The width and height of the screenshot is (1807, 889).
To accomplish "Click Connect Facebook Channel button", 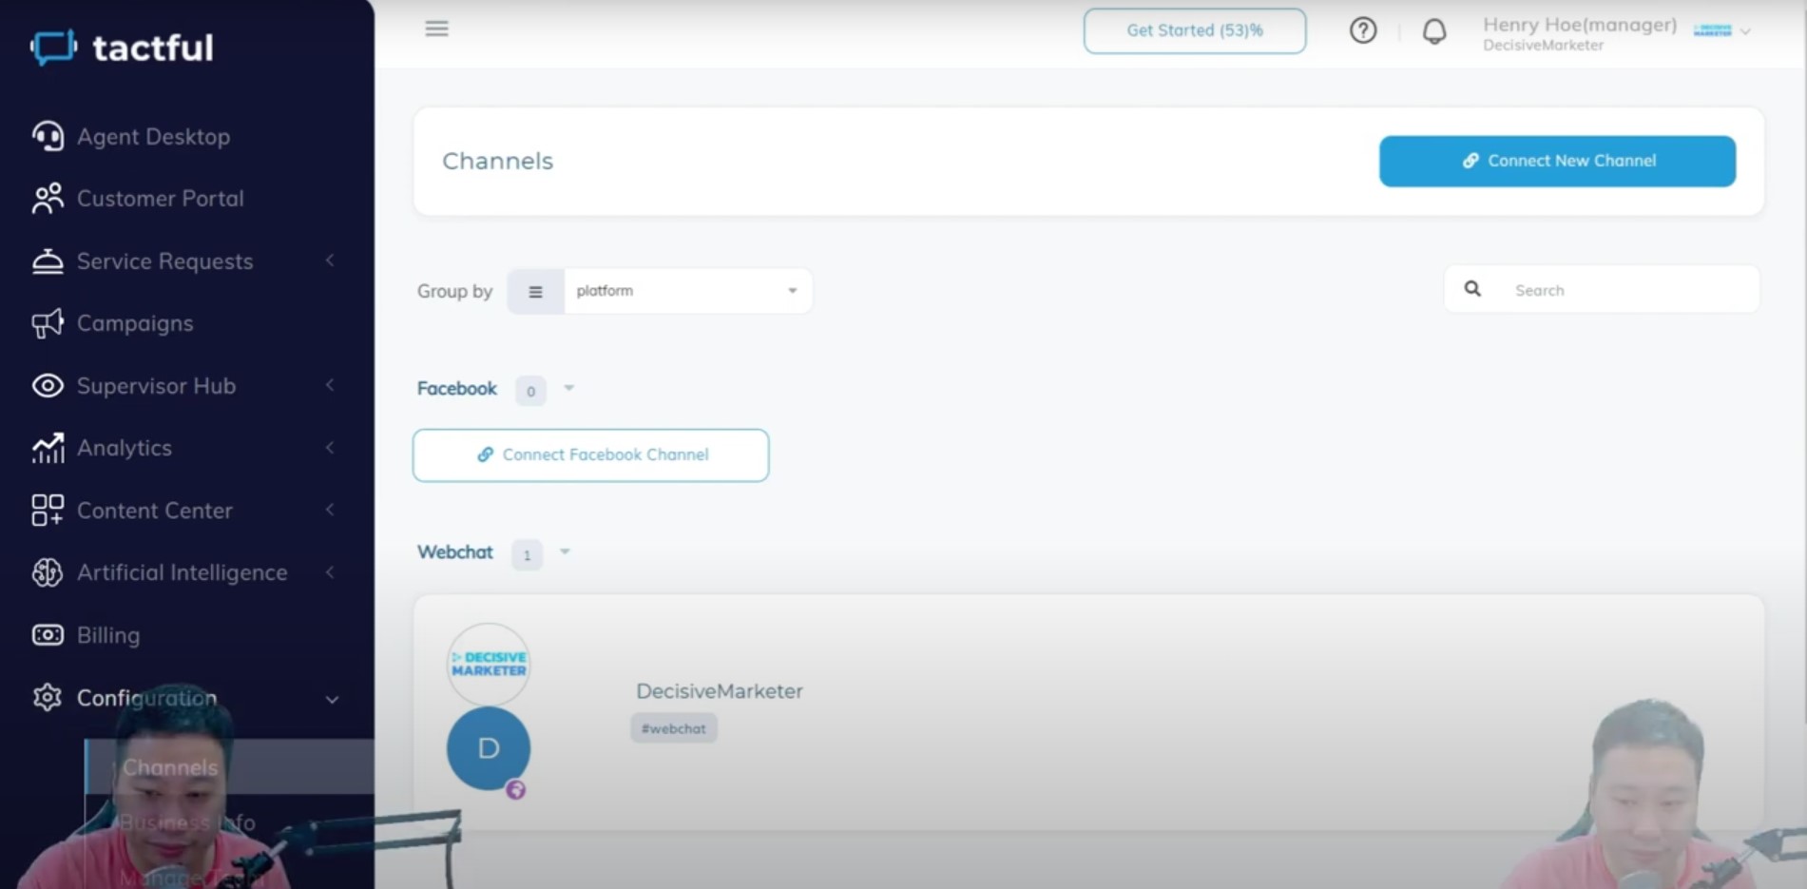I will tap(590, 454).
